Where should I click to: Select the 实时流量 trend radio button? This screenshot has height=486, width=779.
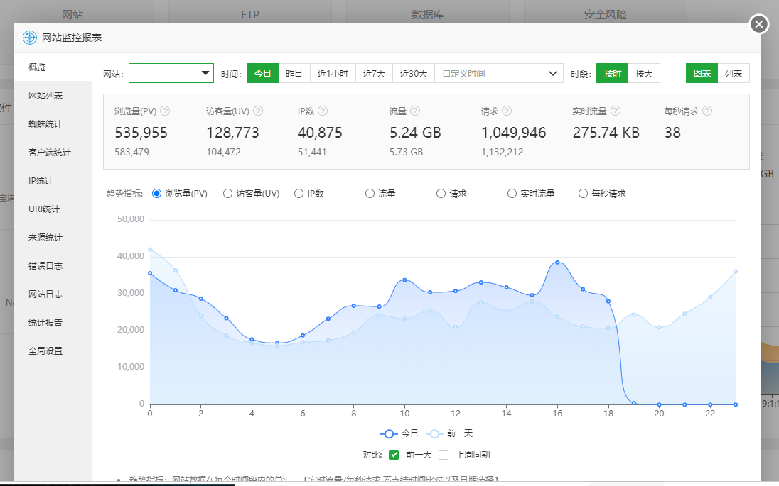coord(512,194)
